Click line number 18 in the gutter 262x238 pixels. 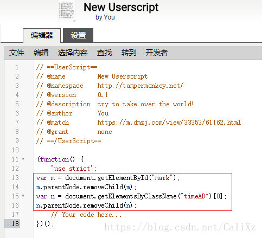[x=15, y=224]
